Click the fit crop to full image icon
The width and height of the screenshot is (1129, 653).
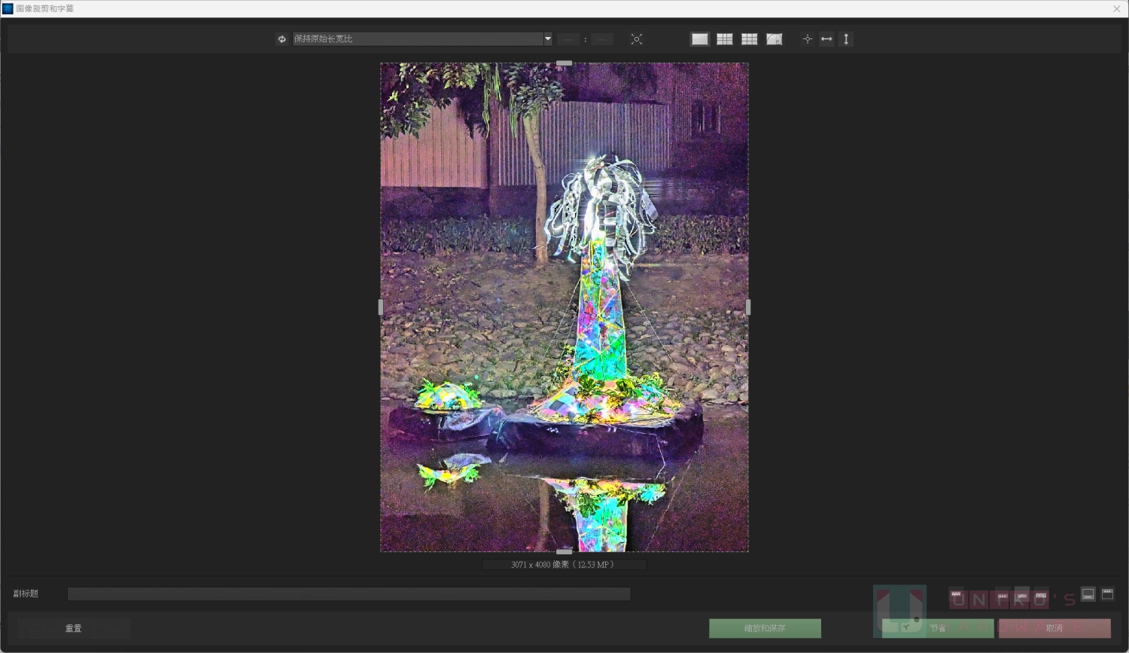[x=637, y=39]
